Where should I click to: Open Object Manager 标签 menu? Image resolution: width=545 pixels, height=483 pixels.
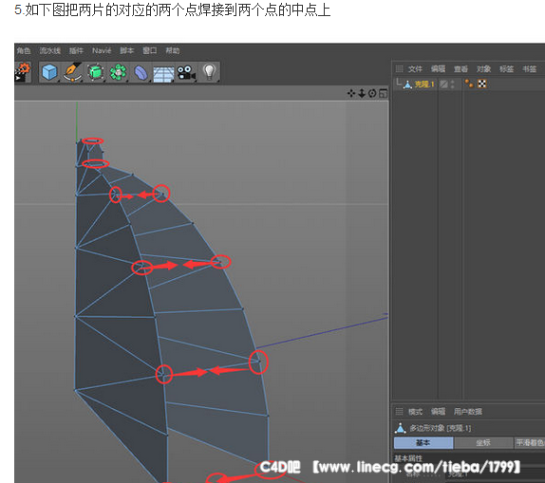point(506,69)
